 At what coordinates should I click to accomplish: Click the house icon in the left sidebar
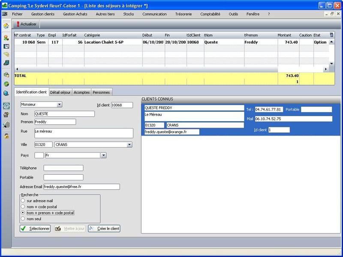pos(6,26)
